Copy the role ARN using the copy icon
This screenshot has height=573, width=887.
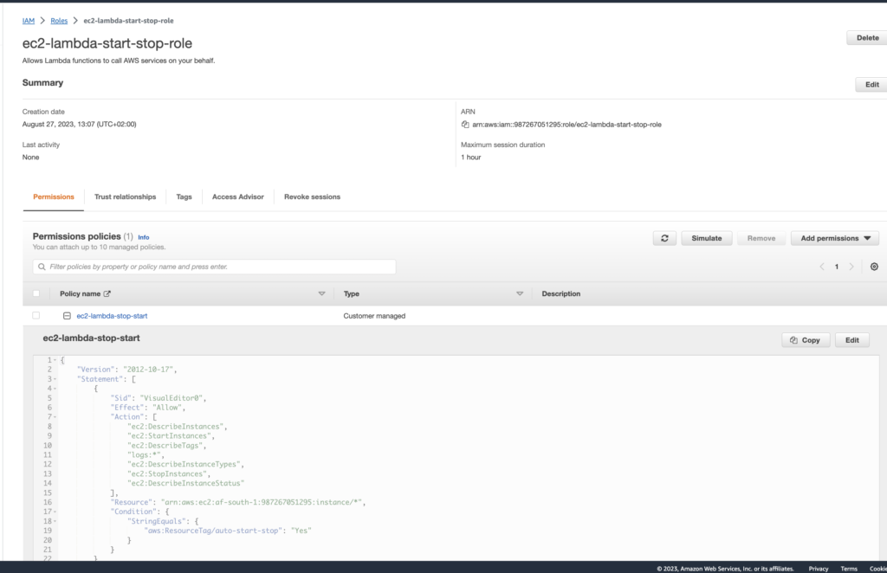(x=465, y=125)
